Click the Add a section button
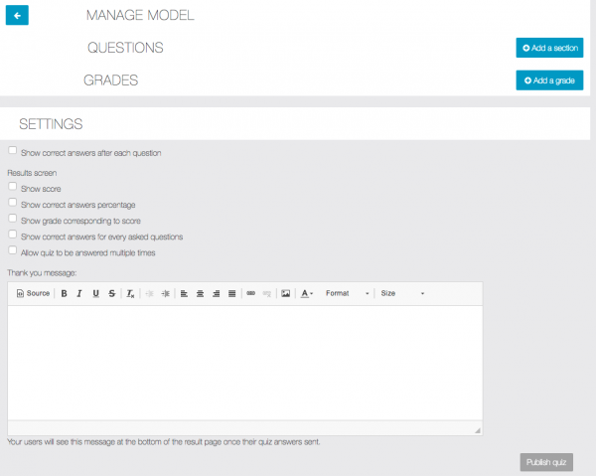The width and height of the screenshot is (596, 476). pyautogui.click(x=549, y=48)
